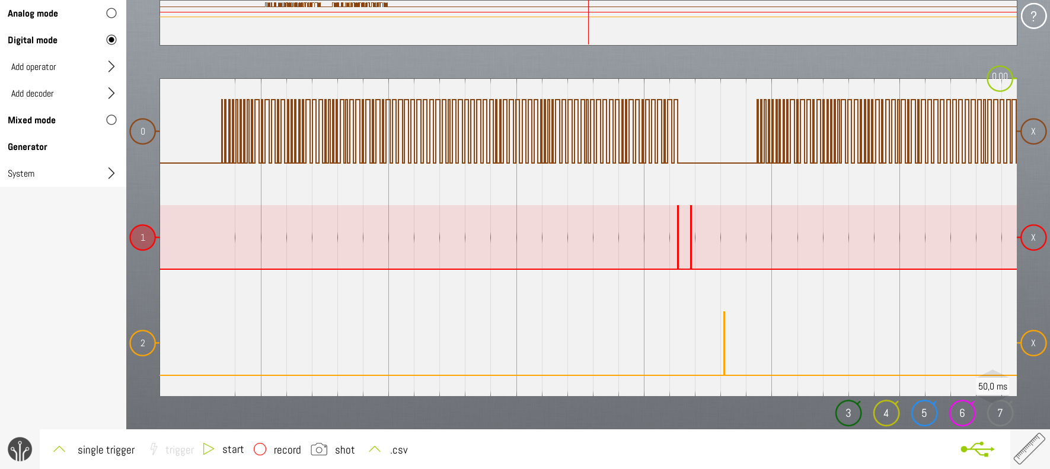Click the help question mark icon

pos(1033,17)
